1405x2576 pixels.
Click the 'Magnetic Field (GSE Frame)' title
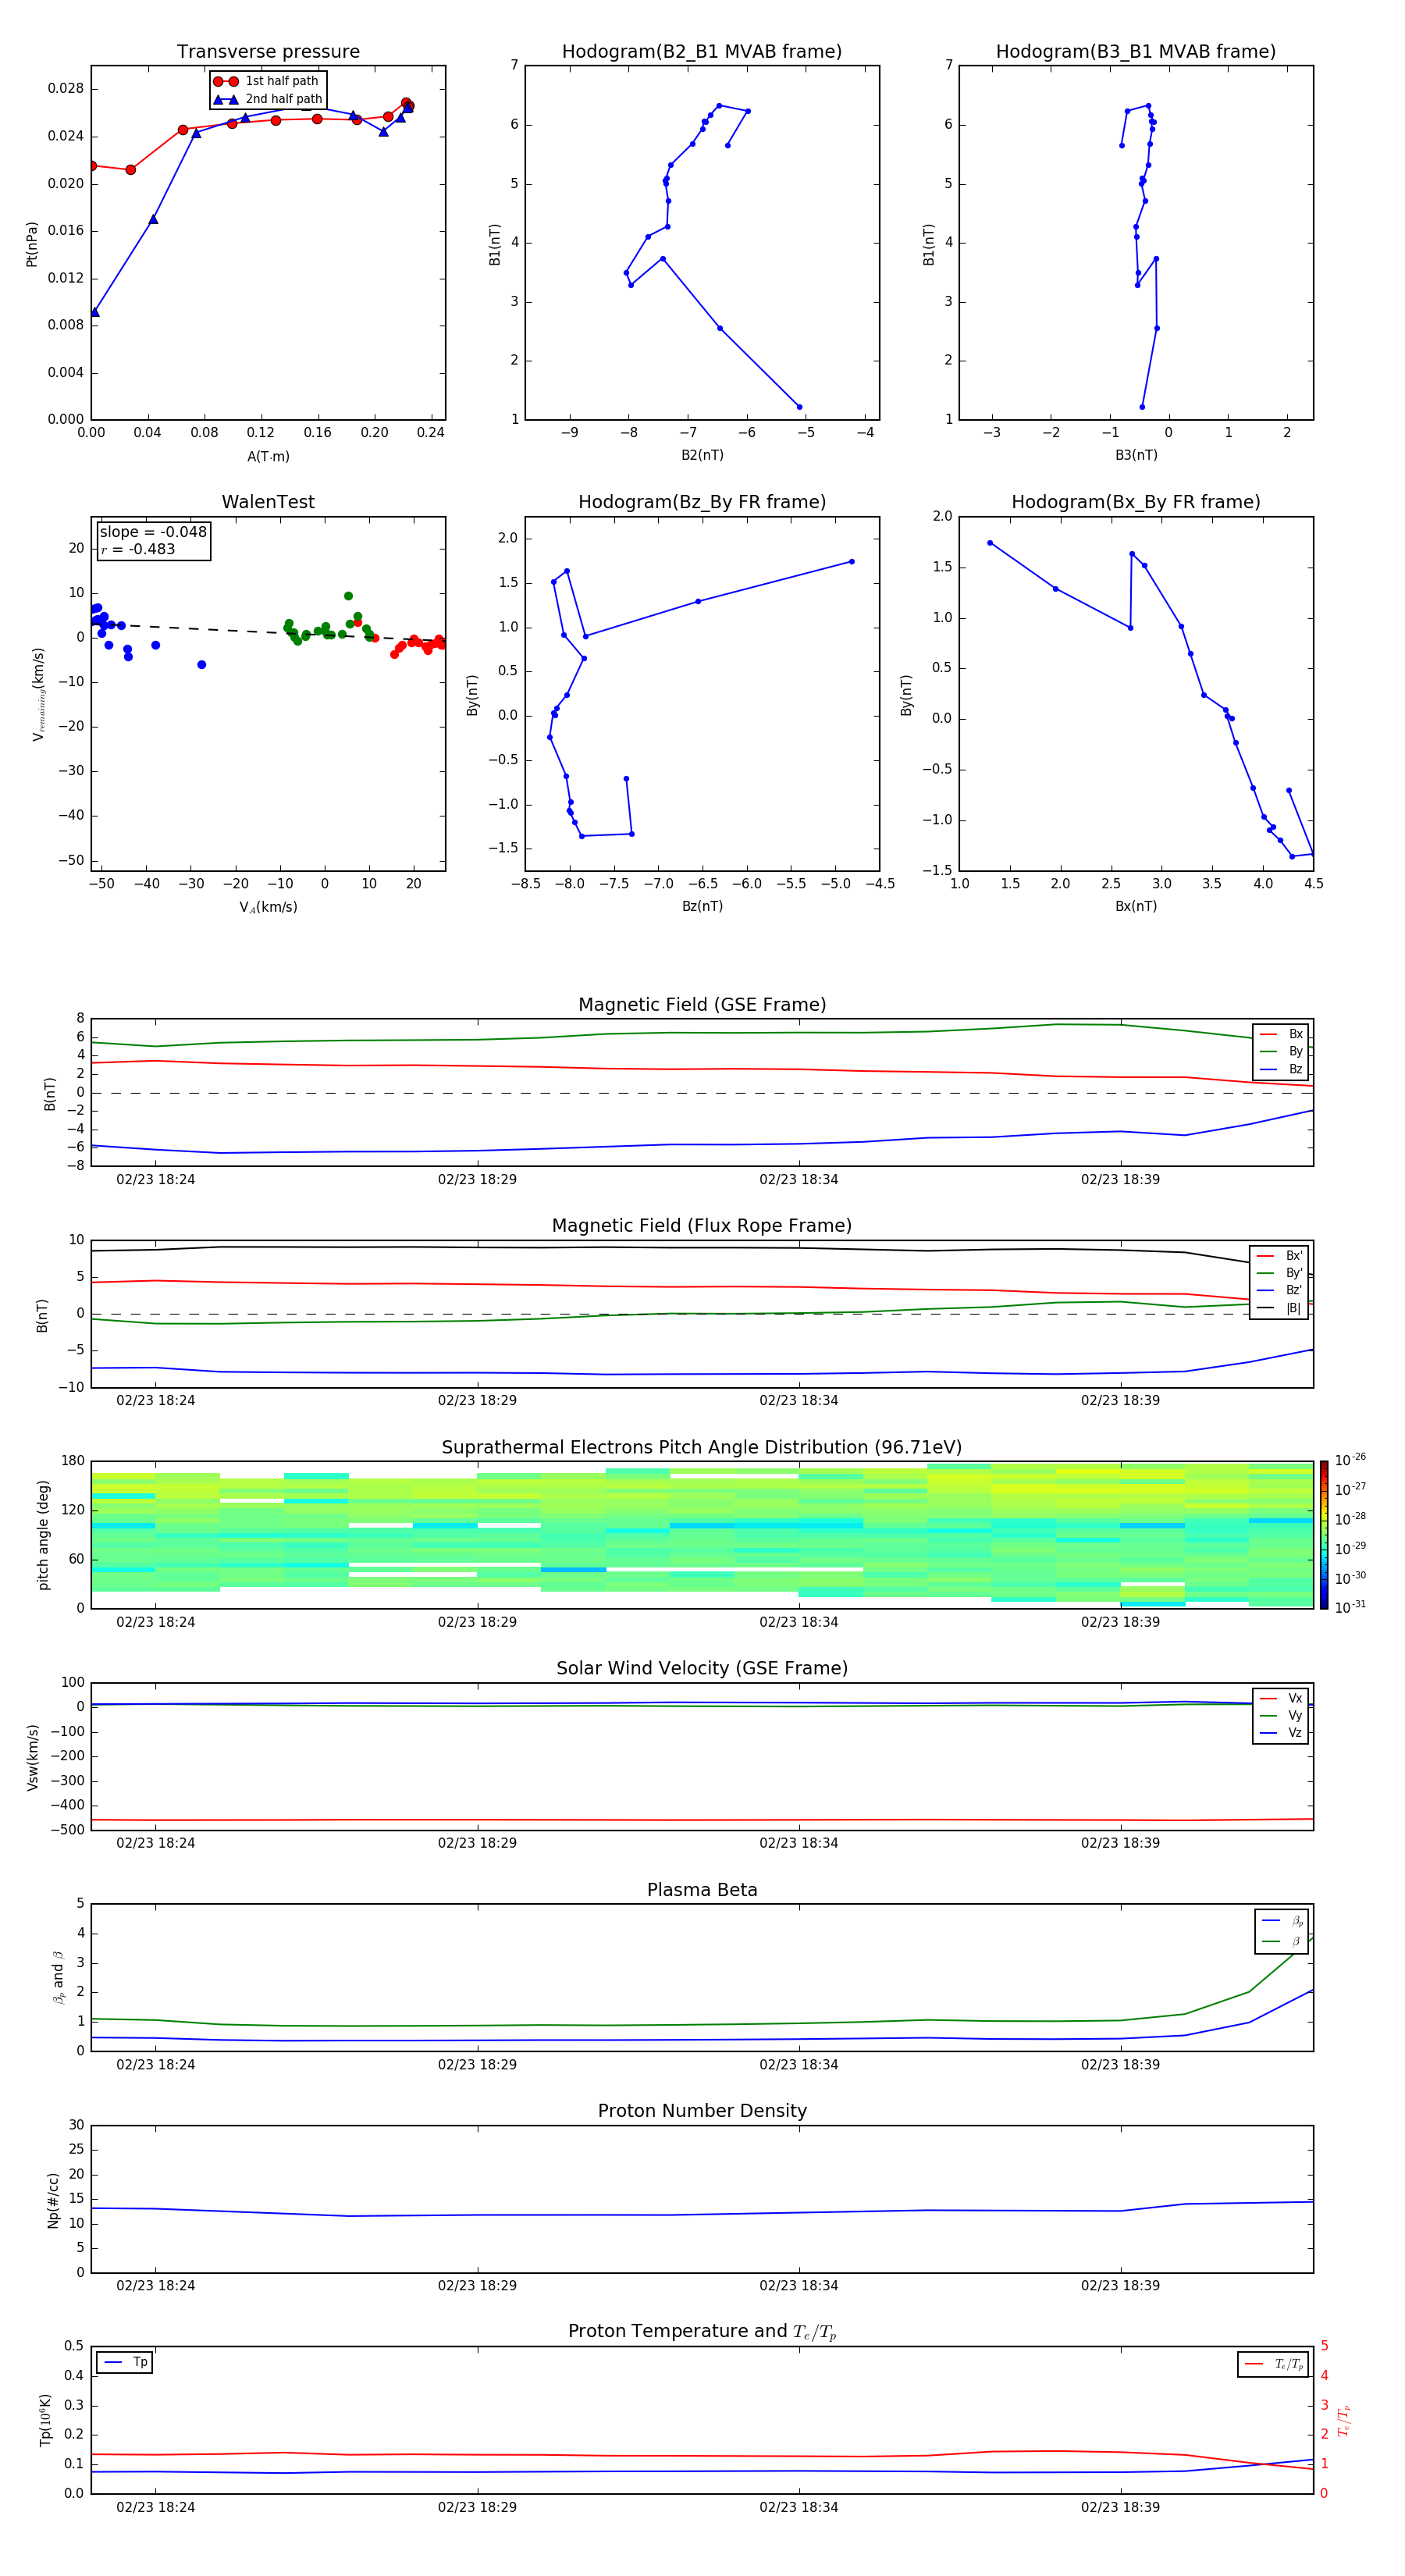tap(702, 1005)
